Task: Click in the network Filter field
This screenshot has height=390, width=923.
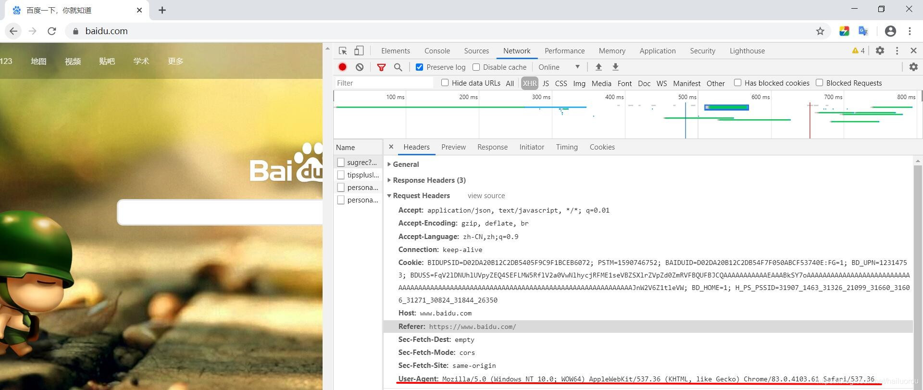Action: pos(384,83)
